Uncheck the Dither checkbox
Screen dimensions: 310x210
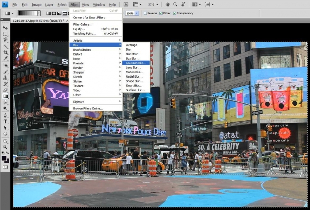[x=161, y=13]
